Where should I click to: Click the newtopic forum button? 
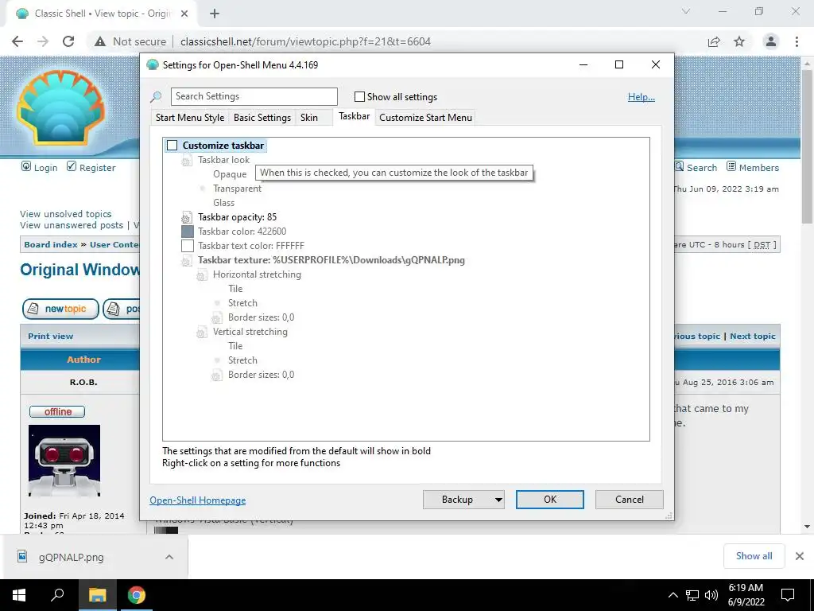tap(60, 309)
